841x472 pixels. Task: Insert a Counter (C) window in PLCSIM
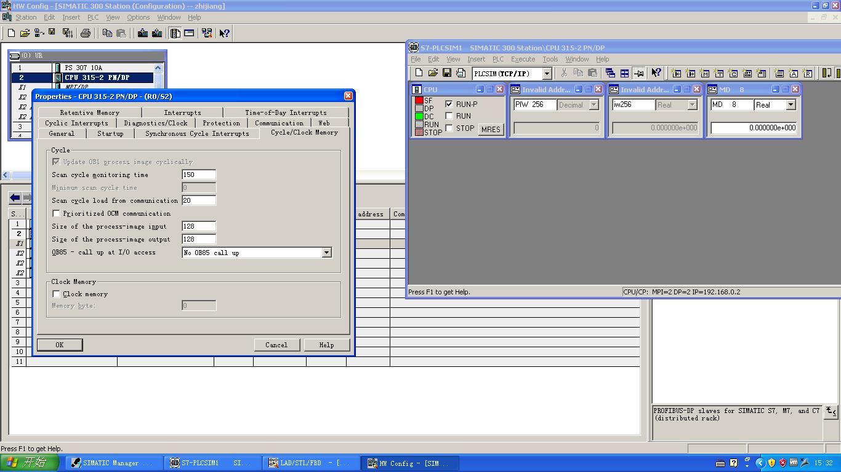[x=733, y=73]
